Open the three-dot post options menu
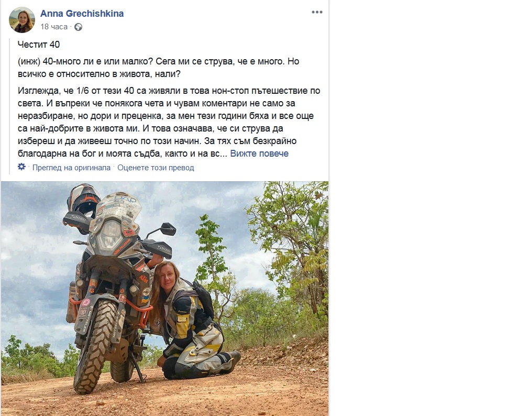The width and height of the screenshot is (528, 416). point(317,12)
